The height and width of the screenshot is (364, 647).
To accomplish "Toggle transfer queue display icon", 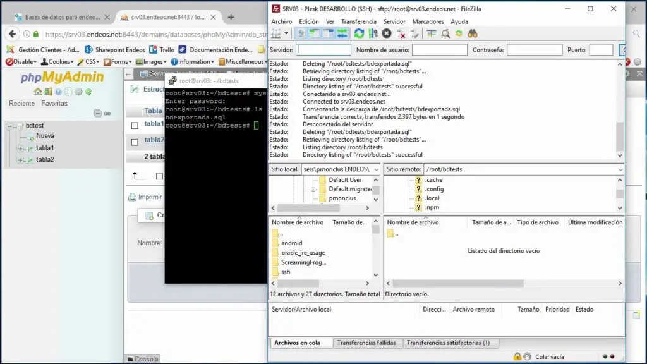I will (x=342, y=33).
